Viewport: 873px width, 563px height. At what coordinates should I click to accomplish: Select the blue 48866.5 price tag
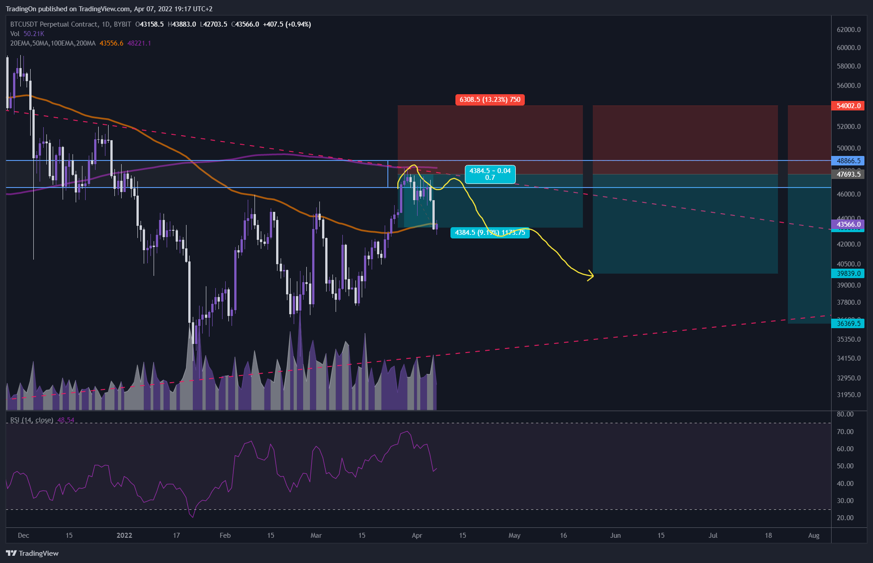click(x=848, y=161)
